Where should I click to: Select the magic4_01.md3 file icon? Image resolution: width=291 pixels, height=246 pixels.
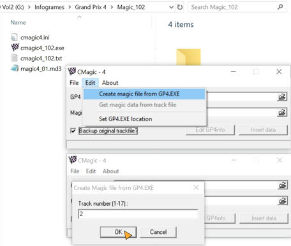(15, 68)
